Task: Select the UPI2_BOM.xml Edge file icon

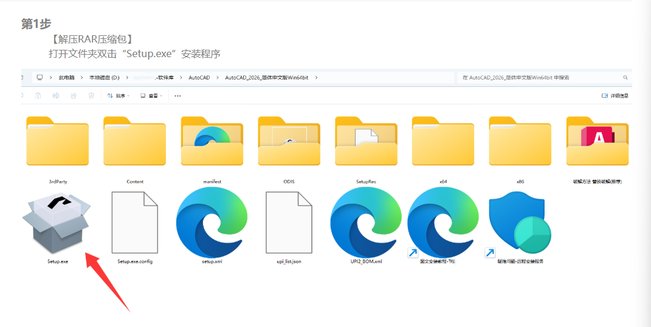Action: (366, 222)
